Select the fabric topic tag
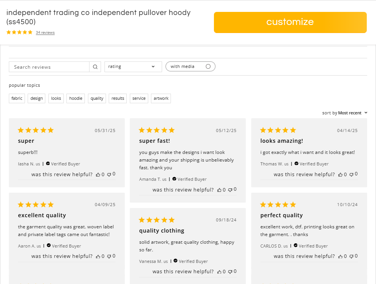 click(17, 99)
